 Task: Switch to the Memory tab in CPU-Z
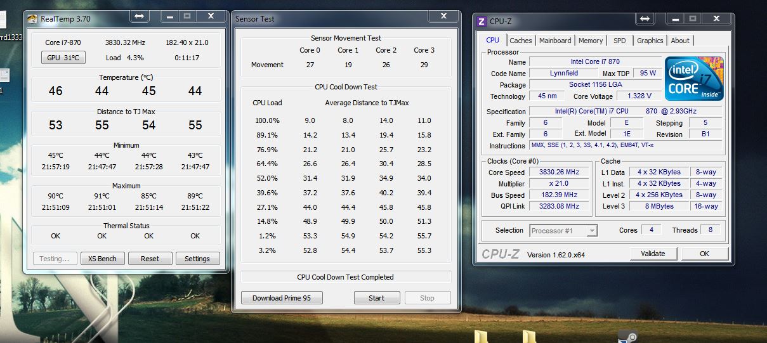pos(591,41)
